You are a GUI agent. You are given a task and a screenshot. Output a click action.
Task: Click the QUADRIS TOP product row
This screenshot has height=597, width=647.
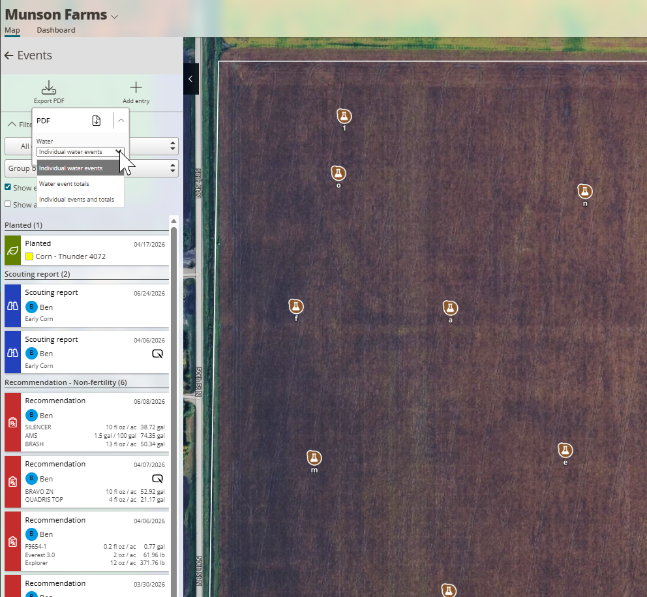point(95,500)
